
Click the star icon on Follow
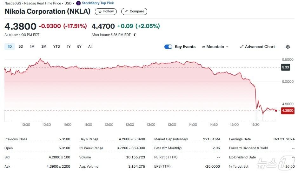coord(100,11)
